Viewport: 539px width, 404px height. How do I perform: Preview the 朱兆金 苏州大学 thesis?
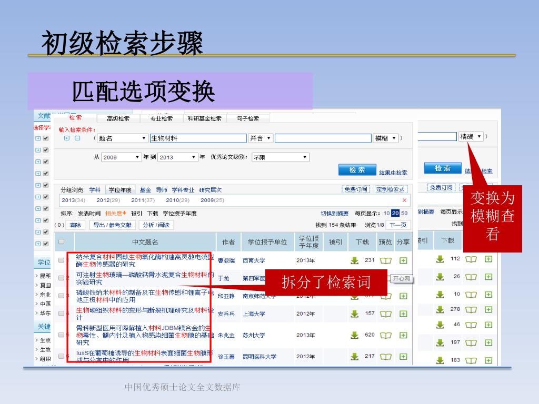pyautogui.click(x=386, y=335)
